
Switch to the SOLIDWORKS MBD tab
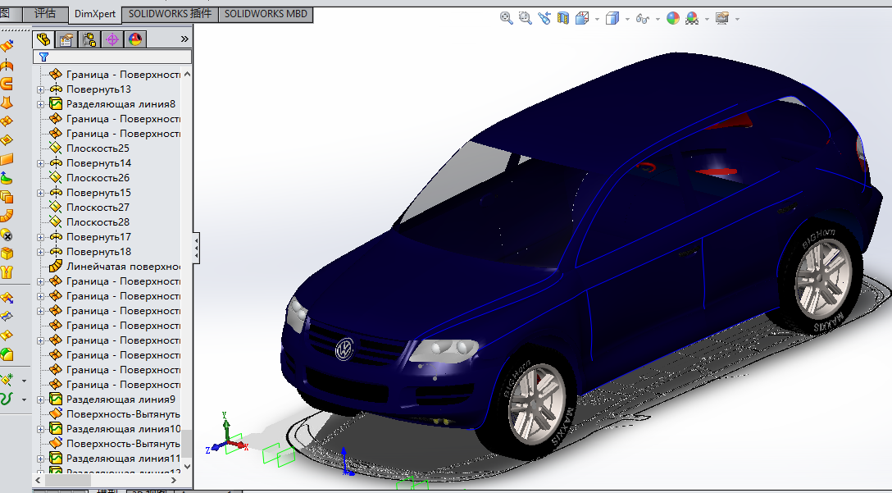265,14
